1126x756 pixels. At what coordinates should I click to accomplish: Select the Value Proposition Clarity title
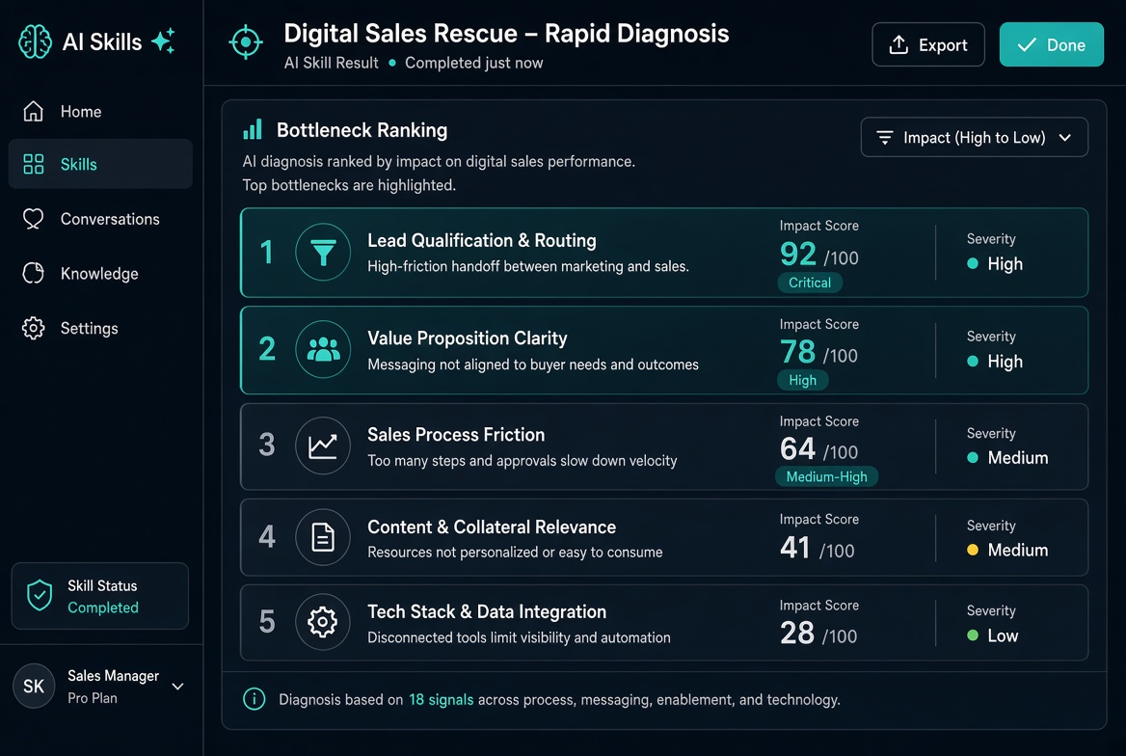tap(467, 337)
